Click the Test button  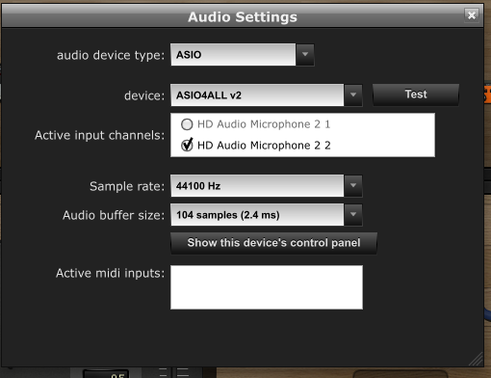pos(416,94)
